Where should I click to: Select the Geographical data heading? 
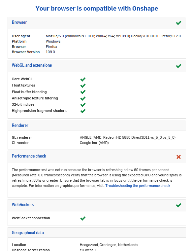click(x=28, y=233)
